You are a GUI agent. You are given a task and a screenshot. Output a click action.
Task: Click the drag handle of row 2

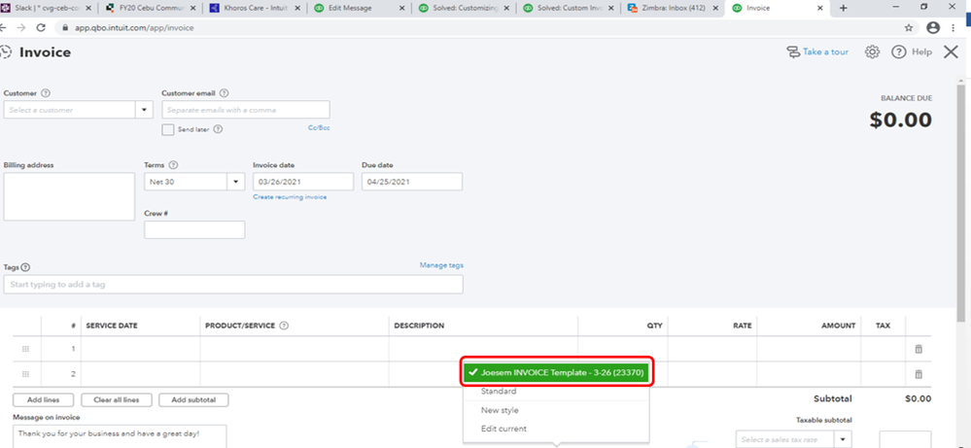pyautogui.click(x=25, y=374)
